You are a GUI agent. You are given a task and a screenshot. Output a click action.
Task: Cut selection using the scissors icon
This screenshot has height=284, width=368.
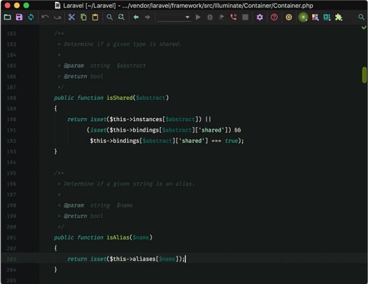pos(71,17)
